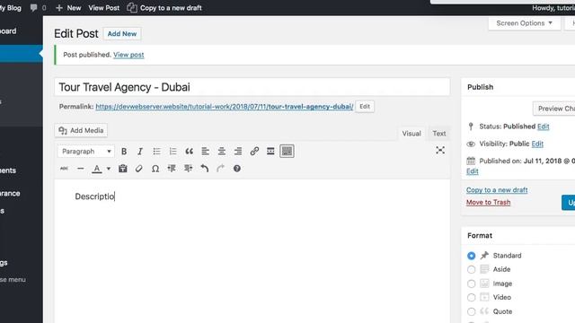Screen dimensions: 575x323
Task: Redo the last edit
Action: click(220, 169)
